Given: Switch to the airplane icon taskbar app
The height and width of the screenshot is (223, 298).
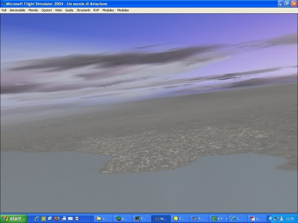Looking at the screenshot, I should coord(200,219).
